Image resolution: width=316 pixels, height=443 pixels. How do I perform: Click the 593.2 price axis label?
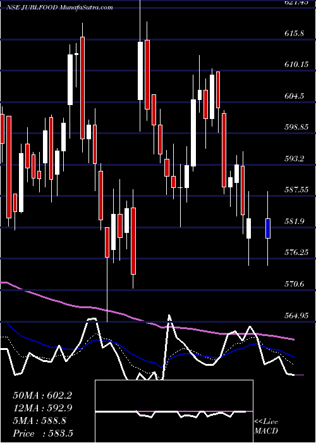pos(295,159)
